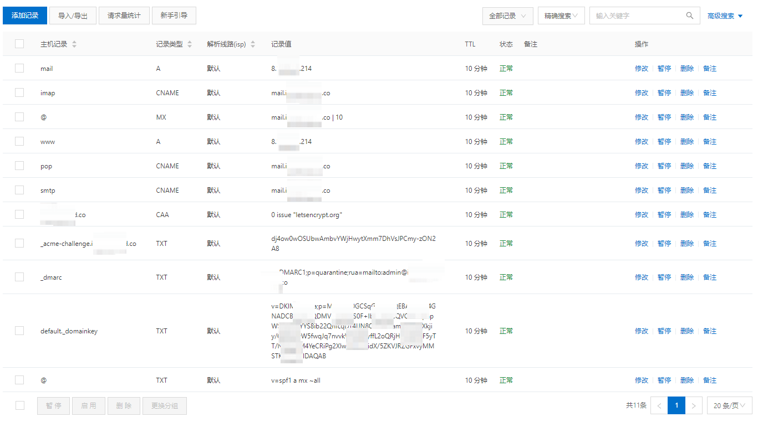Image resolution: width=763 pixels, height=422 pixels.
Task: Tick the select-all checkbox in the table header
Action: coord(19,44)
